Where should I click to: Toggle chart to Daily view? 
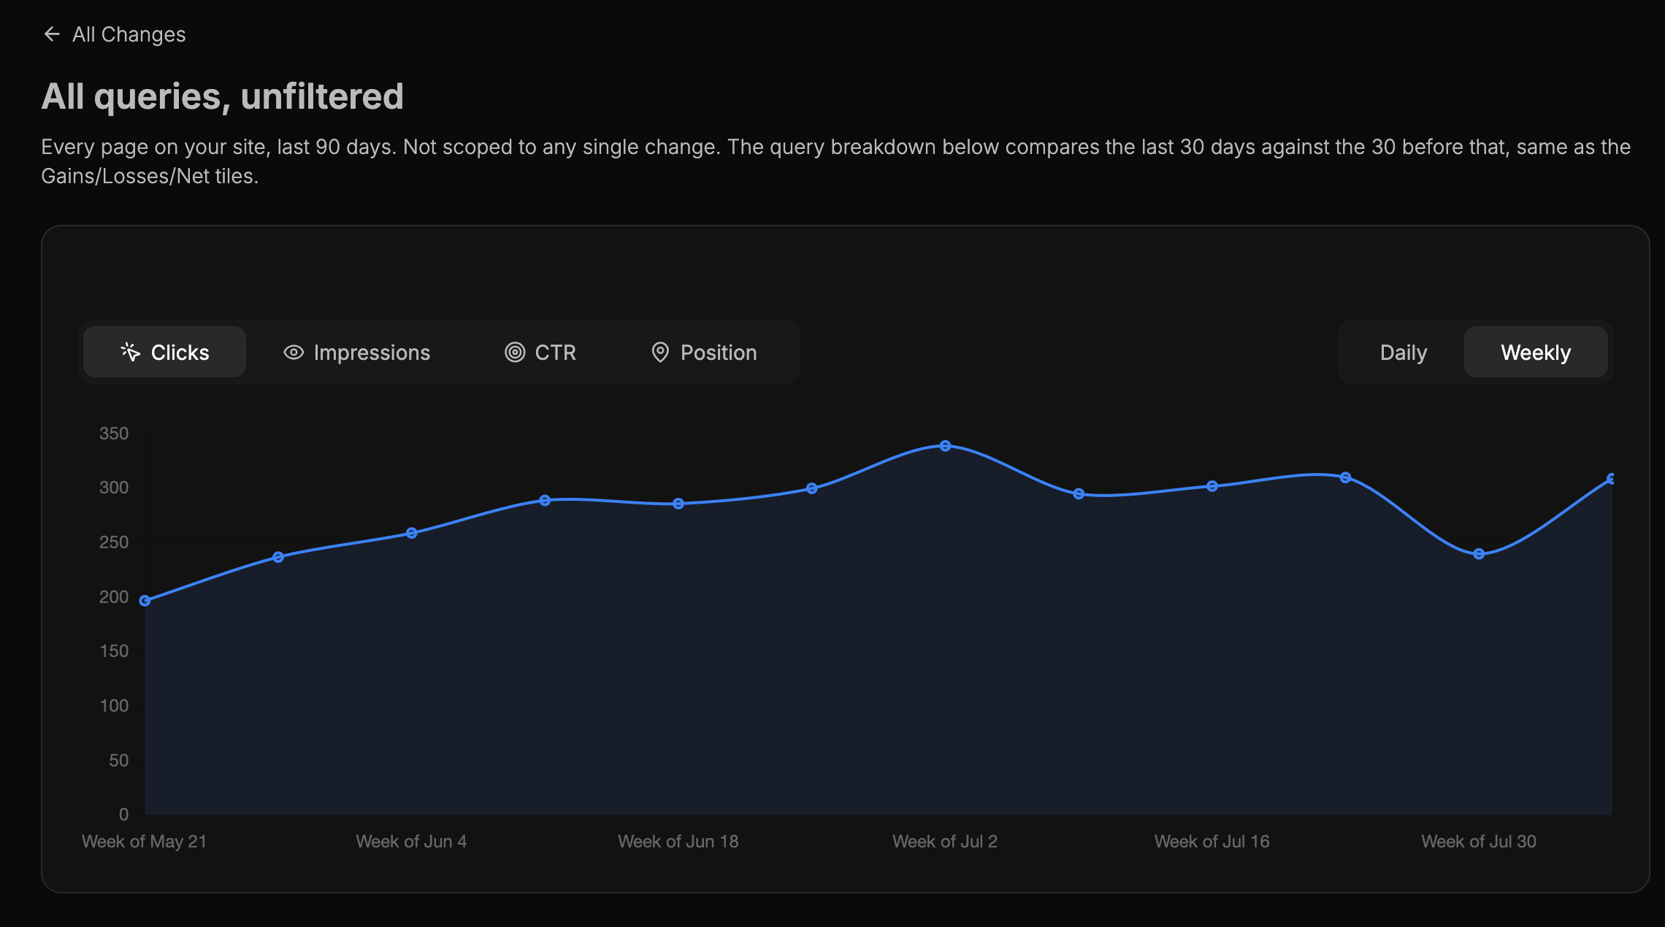(x=1403, y=353)
